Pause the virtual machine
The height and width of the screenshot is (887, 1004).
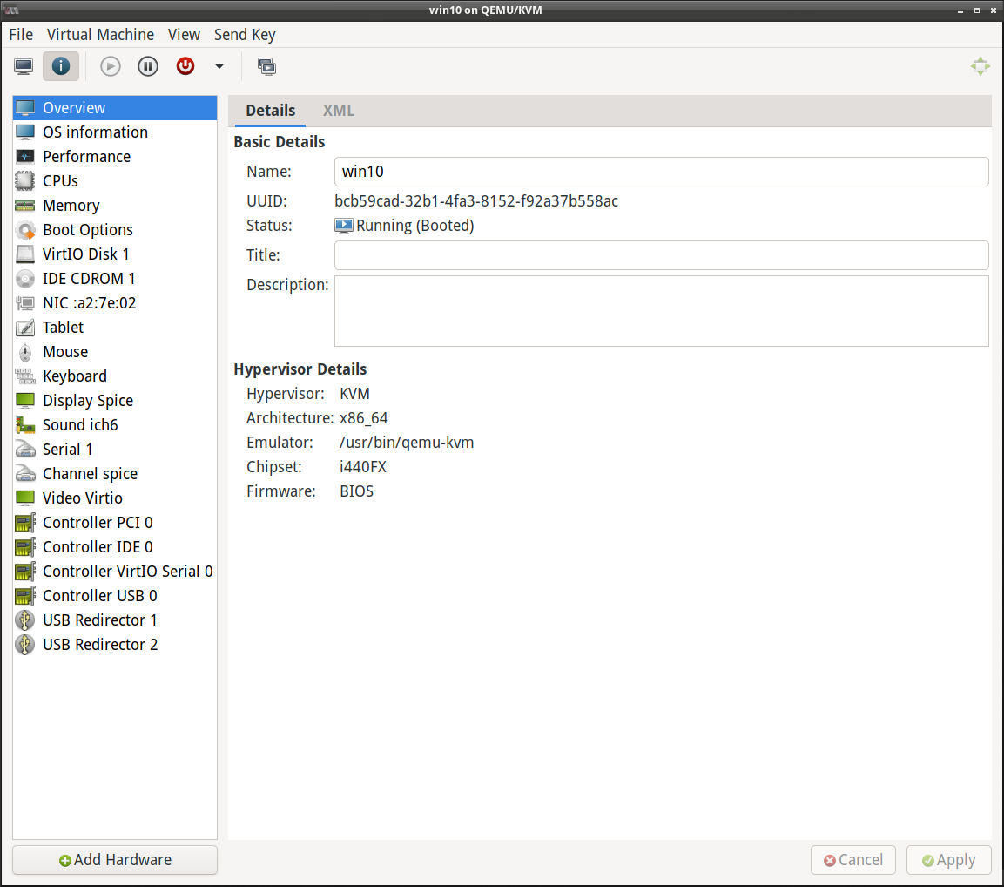point(148,66)
